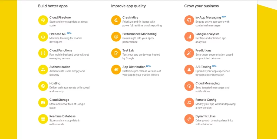Open the App Distribution icon
277x139 pixels.
[116, 70]
